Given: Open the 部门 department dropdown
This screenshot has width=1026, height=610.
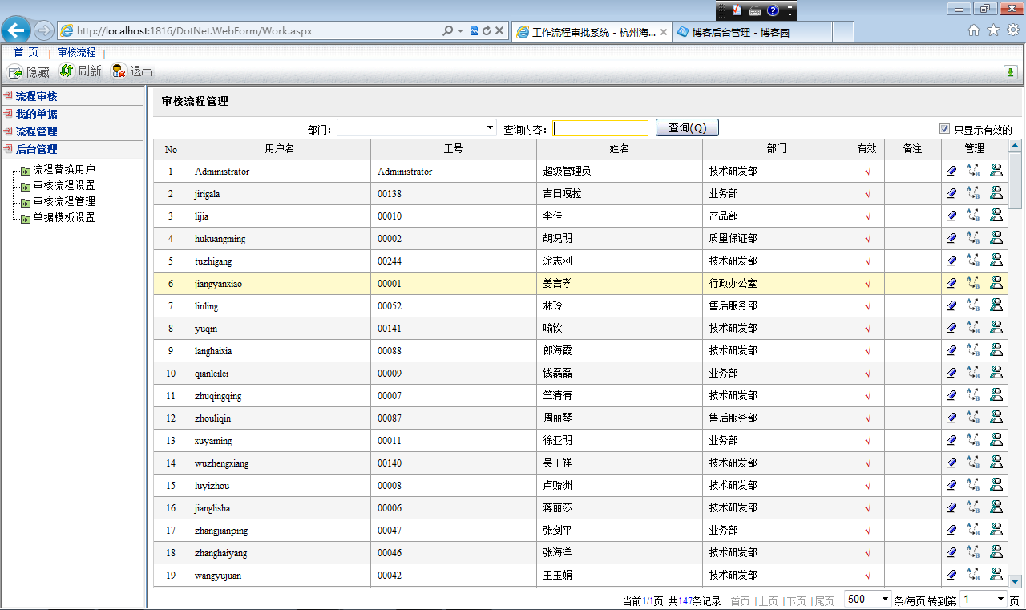Looking at the screenshot, I should pos(416,128).
